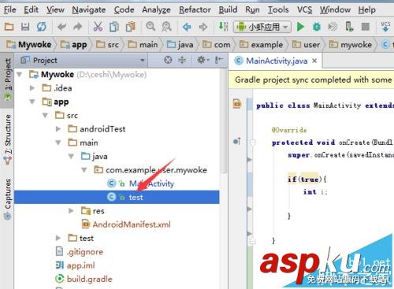The width and height of the screenshot is (394, 289).
Task: Click the gutter layout icon beside class declaration
Action: coord(237,104)
